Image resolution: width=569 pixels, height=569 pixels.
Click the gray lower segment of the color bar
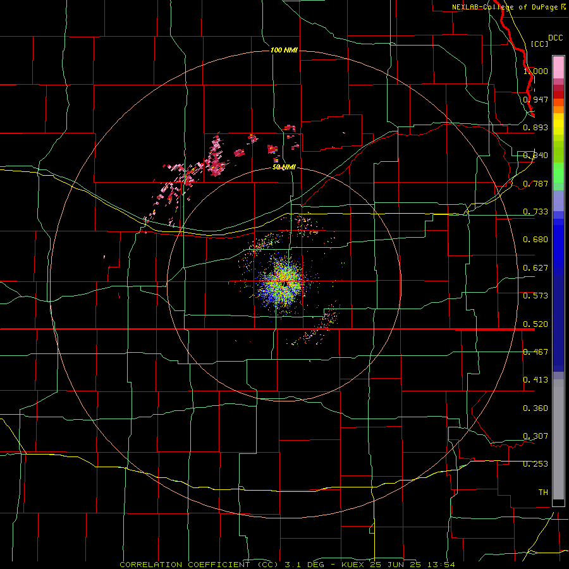[558, 439]
